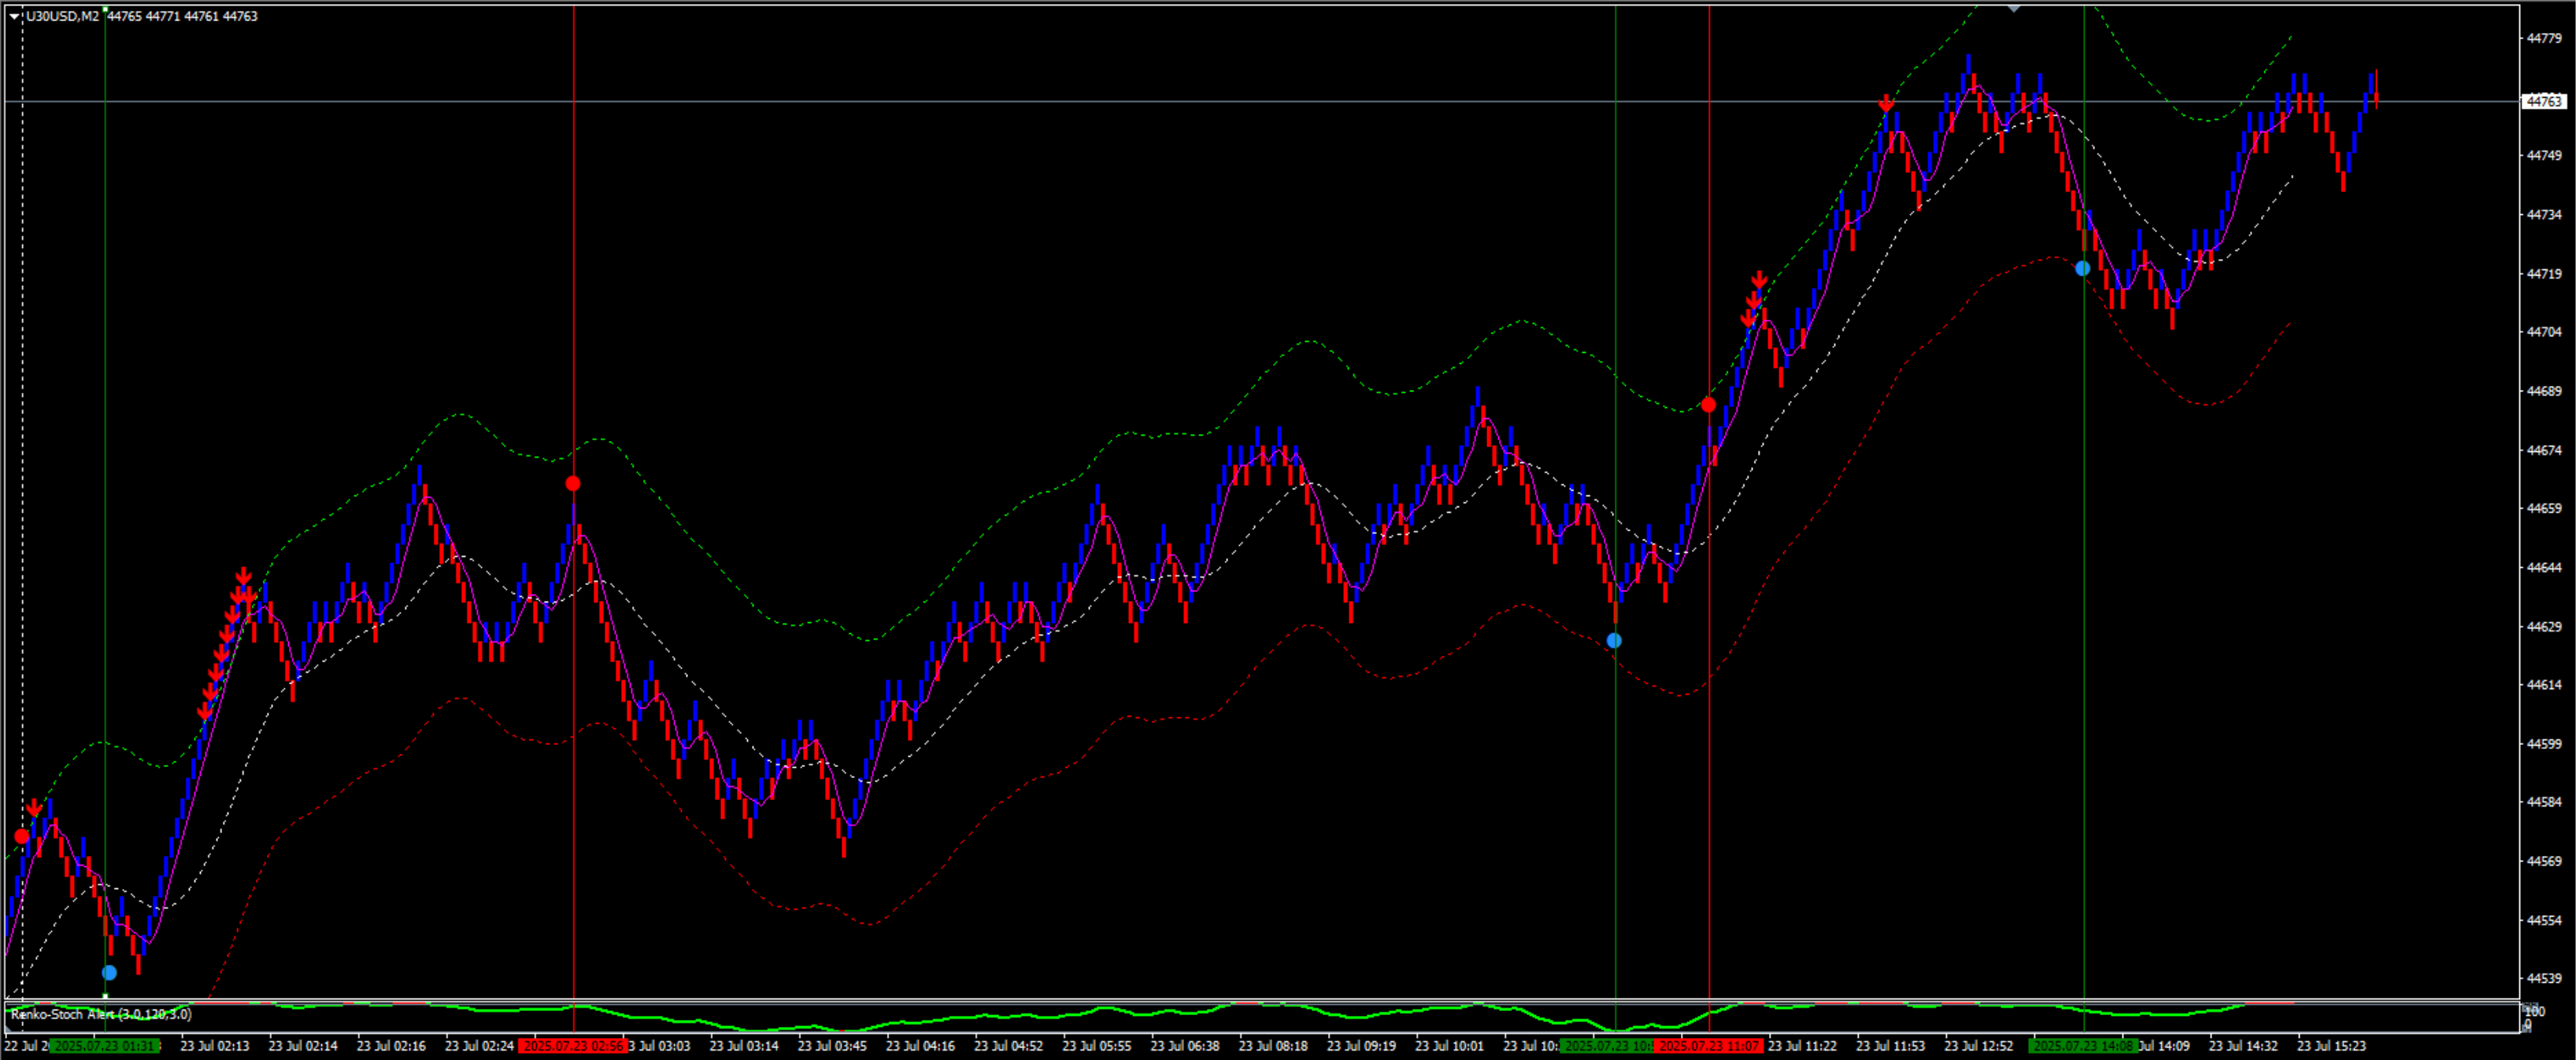Click the red dot at the far left edge
Viewport: 2576px width, 1060px height.
(x=22, y=836)
